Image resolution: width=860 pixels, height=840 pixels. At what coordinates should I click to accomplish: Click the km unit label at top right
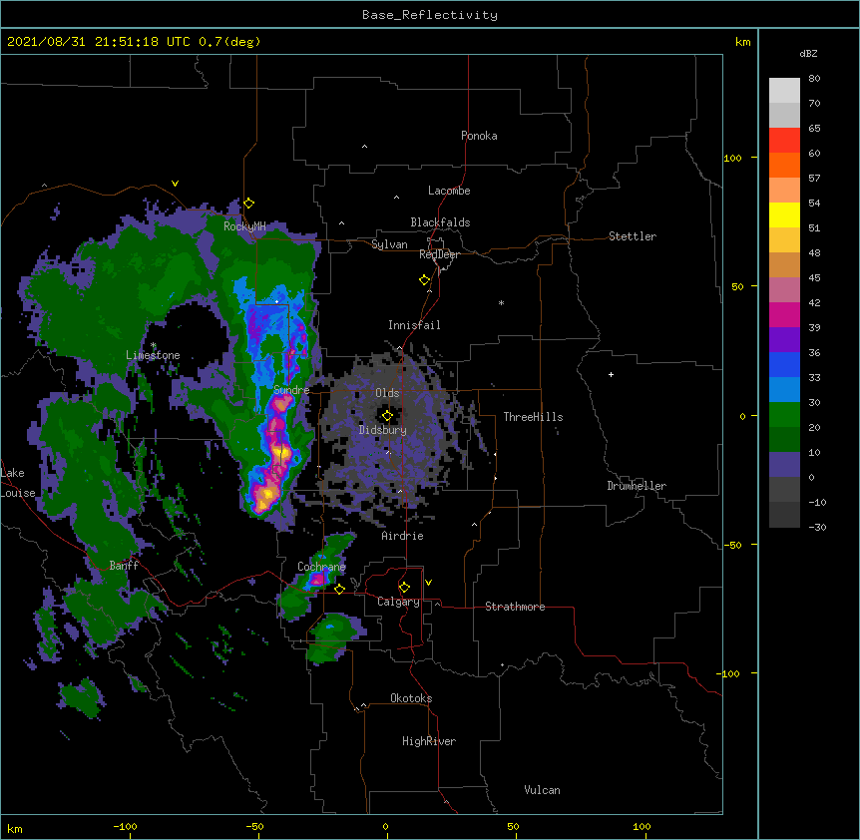click(742, 42)
